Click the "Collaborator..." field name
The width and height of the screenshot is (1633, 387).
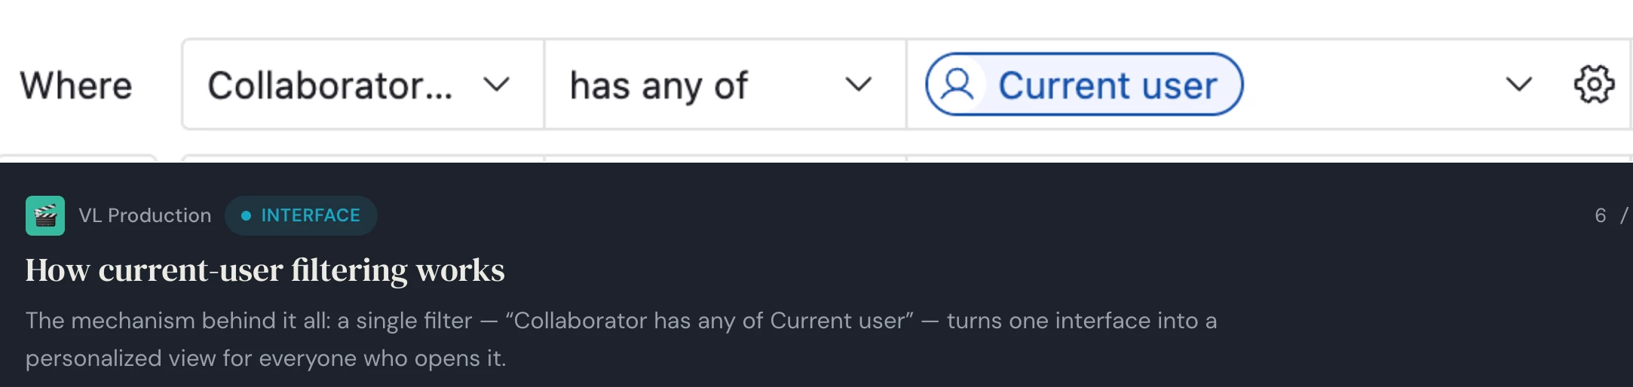330,85
